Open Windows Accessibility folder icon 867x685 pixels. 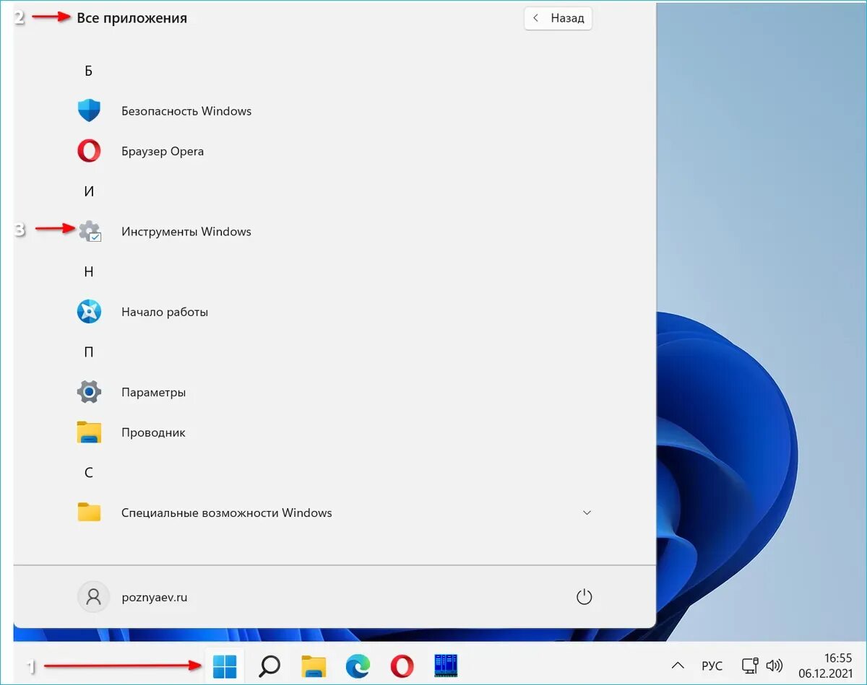[x=89, y=512]
